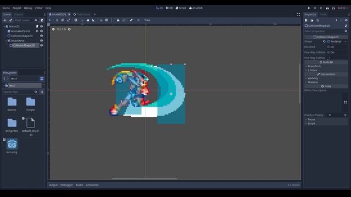Switch to 3D workspace
Viewport: 351px width, 197px height.
point(169,8)
